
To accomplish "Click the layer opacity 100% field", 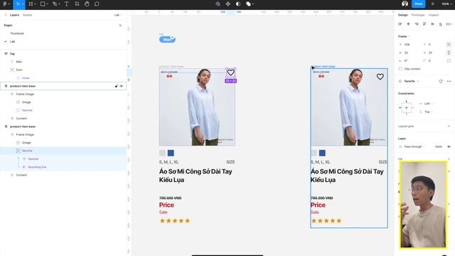I will [x=439, y=146].
